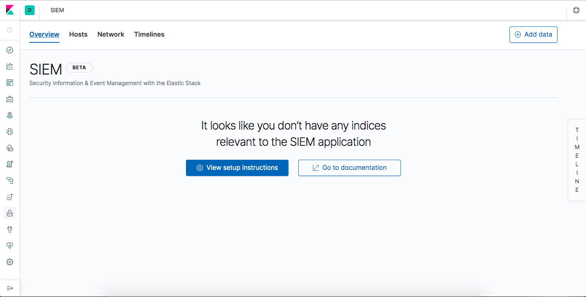The width and height of the screenshot is (586, 297).
Task: Select the SIEM lock icon
Action: coord(10,213)
